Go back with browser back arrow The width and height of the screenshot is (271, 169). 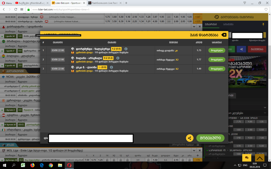coord(4,9)
